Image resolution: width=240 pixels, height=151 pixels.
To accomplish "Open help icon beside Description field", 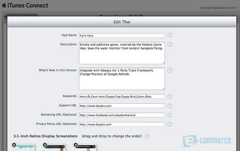I will (170, 44).
